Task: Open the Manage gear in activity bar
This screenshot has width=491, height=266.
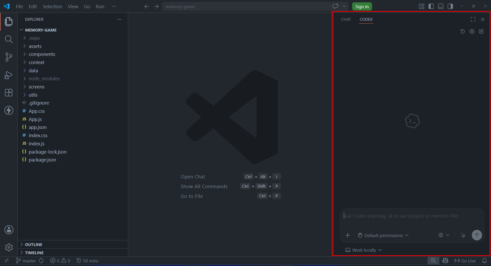Action: pos(9,247)
